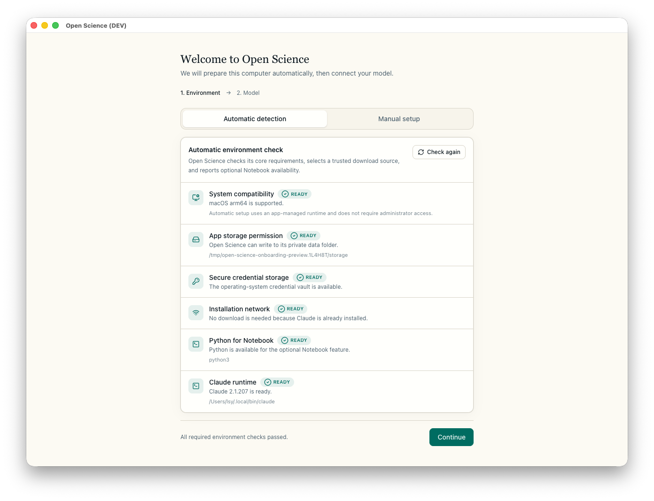
Task: Click the Claude runtime terminal icon
Action: (196, 386)
